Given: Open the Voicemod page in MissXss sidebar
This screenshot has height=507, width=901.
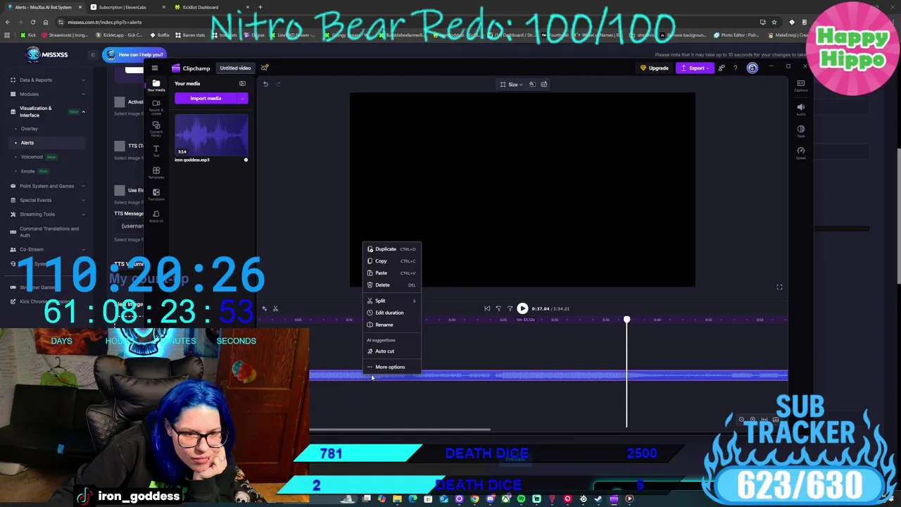Looking at the screenshot, I should (32, 157).
